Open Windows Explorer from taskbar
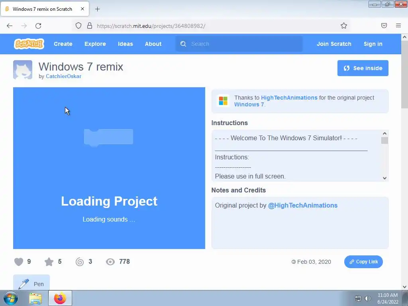The image size is (408, 306). [x=35, y=298]
